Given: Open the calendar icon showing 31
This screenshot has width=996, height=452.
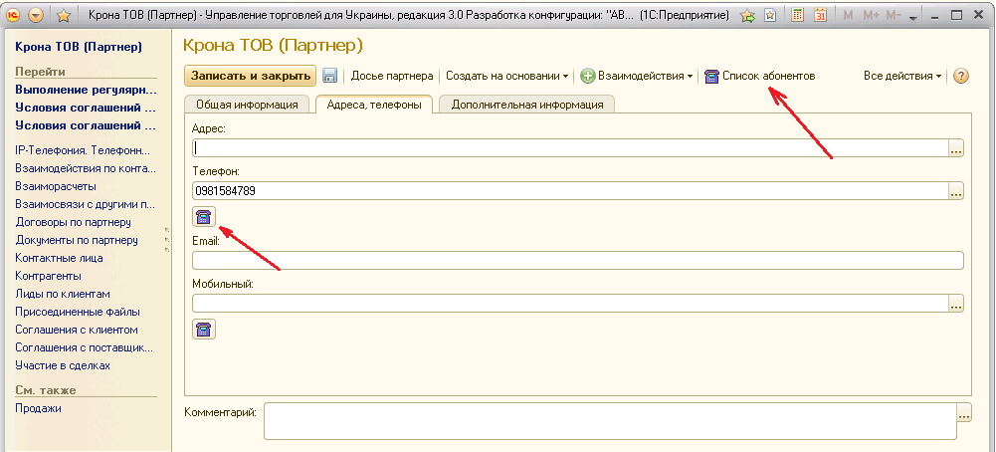Looking at the screenshot, I should point(820,15).
